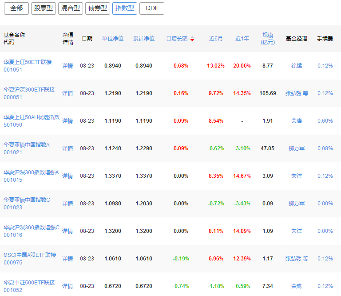Click 详情 for fund 001015
Image resolution: width=341 pixels, height=296 pixels.
[x=67, y=176]
